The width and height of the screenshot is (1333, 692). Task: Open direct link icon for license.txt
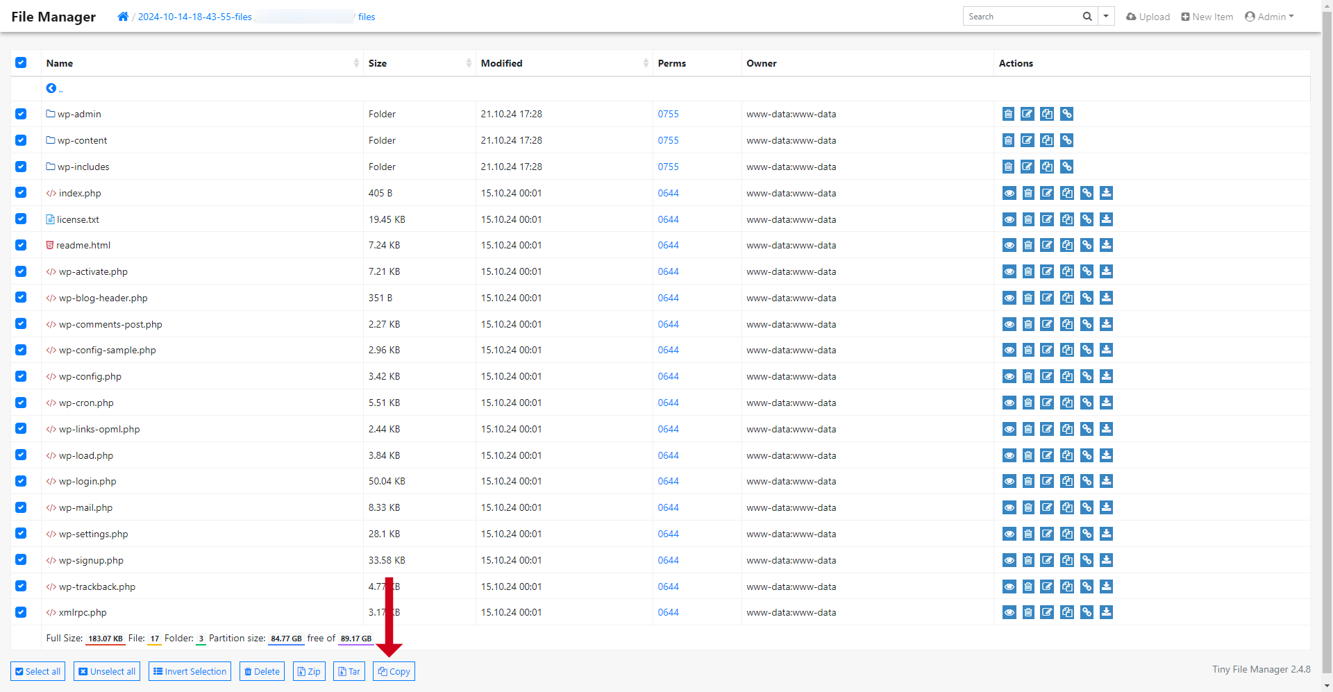point(1087,219)
